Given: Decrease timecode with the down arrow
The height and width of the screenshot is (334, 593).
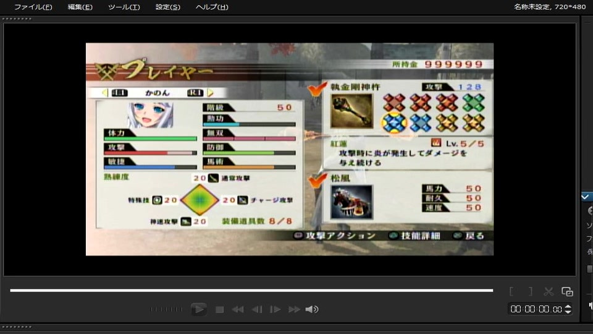Looking at the screenshot, I should [x=568, y=312].
